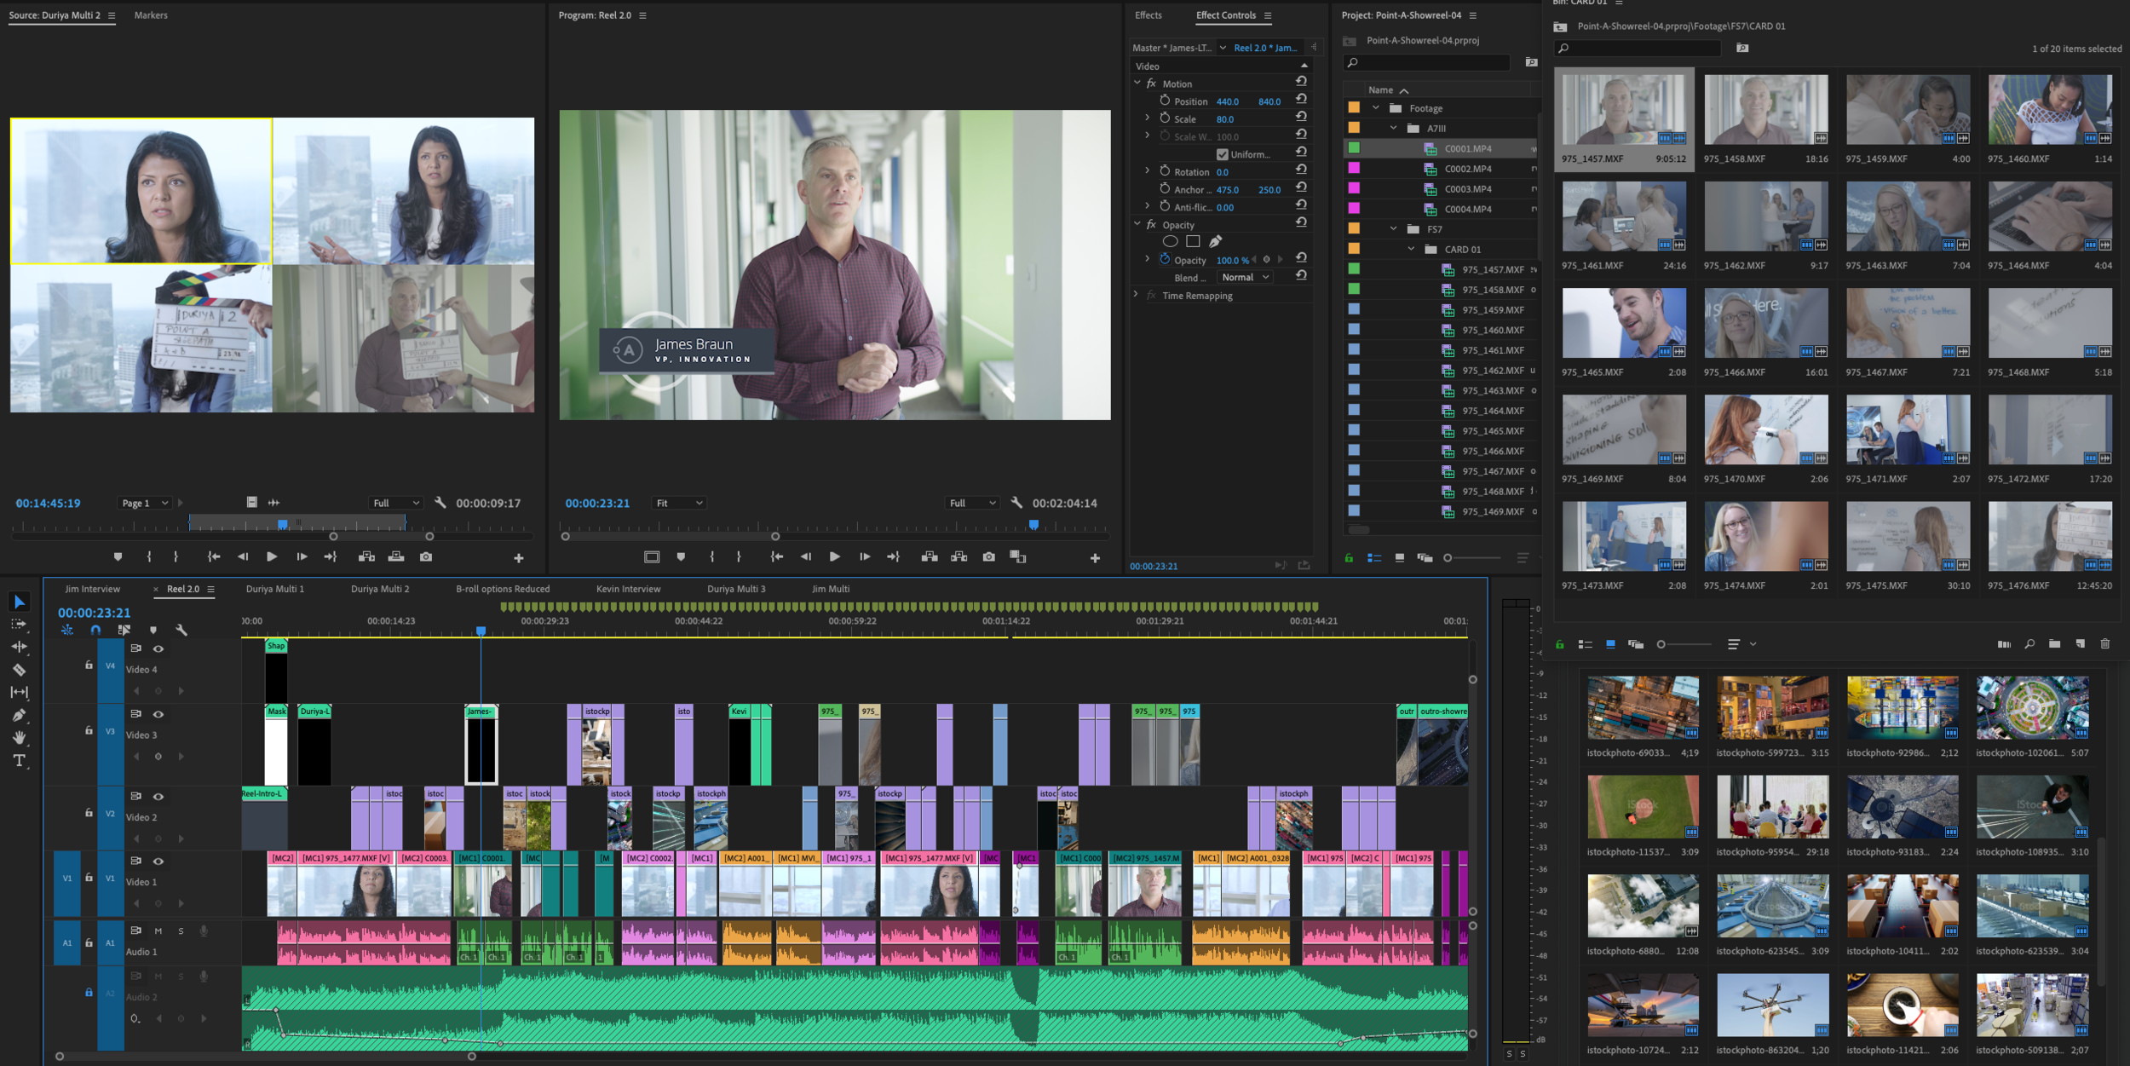2130x1066 pixels.
Task: Toggle animation stopwatch for Scale
Action: 1165,118
